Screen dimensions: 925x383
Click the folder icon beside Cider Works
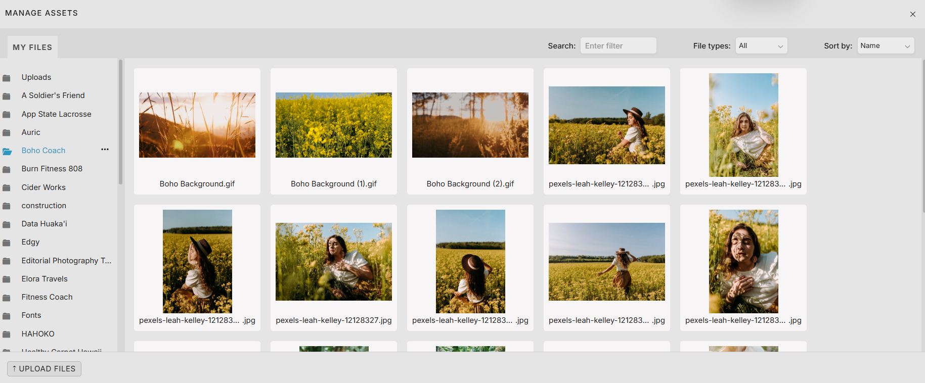[x=7, y=188]
